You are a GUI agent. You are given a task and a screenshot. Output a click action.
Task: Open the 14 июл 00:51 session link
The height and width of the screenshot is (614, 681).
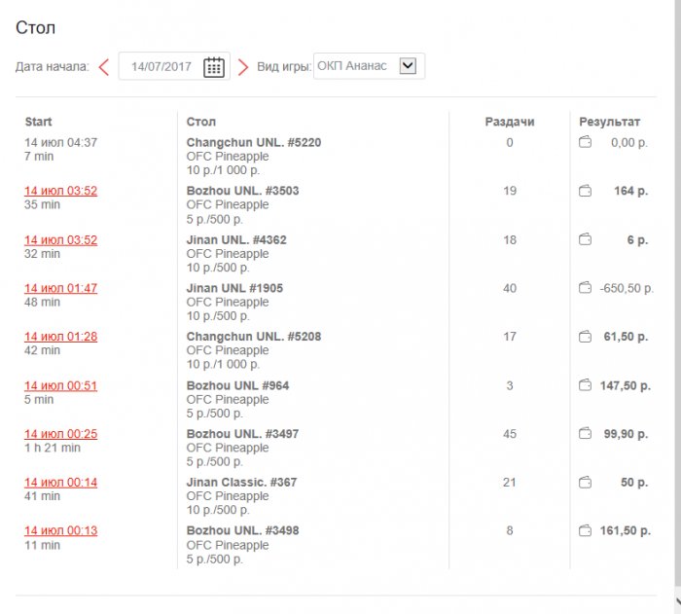tap(60, 385)
